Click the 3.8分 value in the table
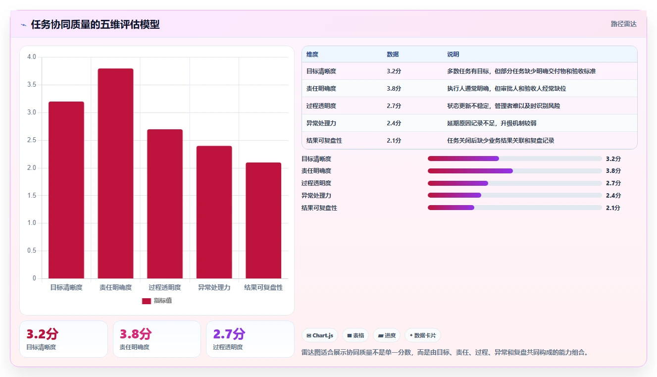Screen dimensions: 657x377 394,89
